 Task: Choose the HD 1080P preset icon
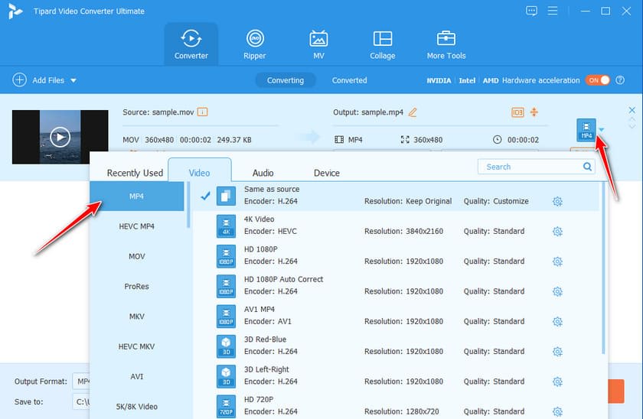click(226, 256)
